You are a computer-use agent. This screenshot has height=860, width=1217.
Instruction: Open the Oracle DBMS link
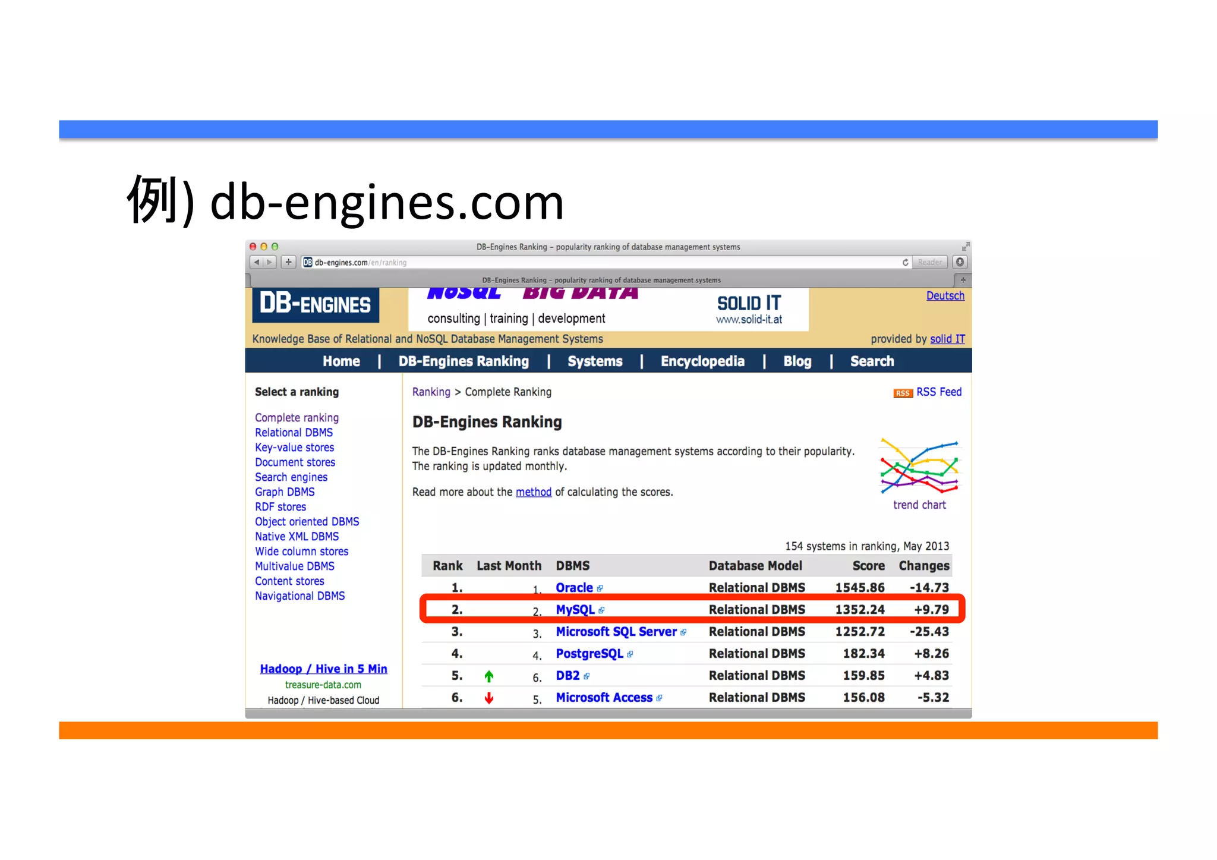[x=574, y=588]
